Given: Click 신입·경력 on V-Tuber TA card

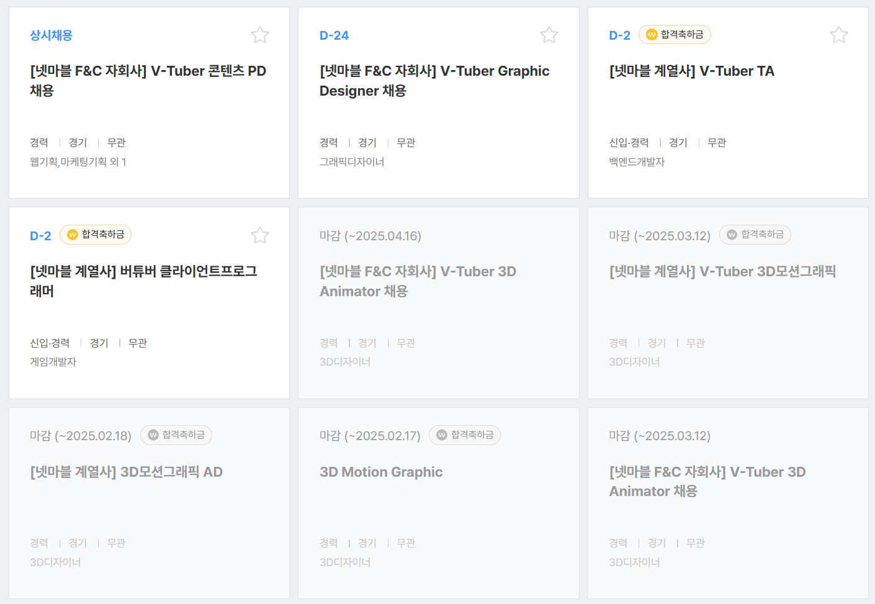Looking at the screenshot, I should click(x=629, y=143).
